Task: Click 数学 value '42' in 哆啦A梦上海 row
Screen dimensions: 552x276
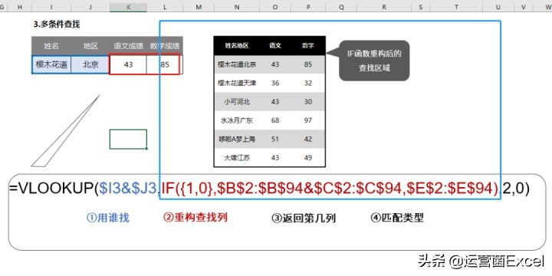Action: coord(308,139)
